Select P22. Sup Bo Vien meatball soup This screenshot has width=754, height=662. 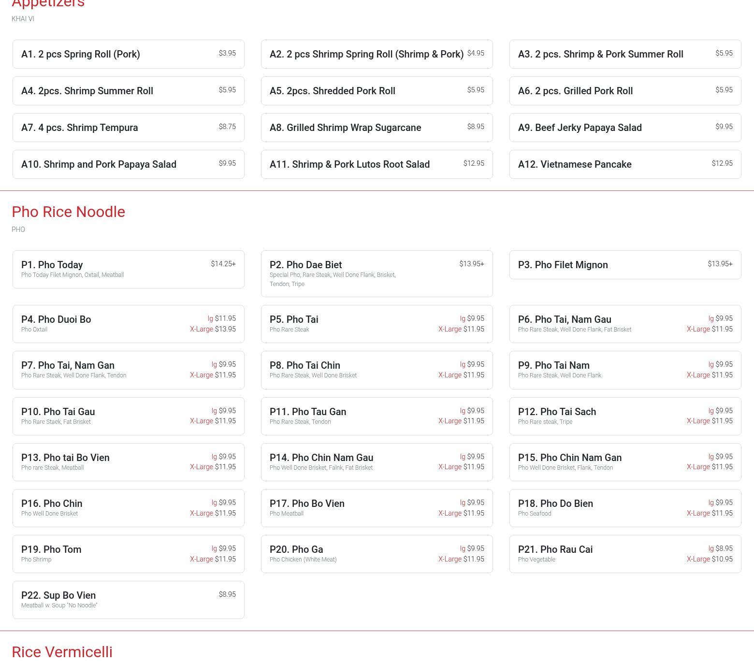point(129,600)
